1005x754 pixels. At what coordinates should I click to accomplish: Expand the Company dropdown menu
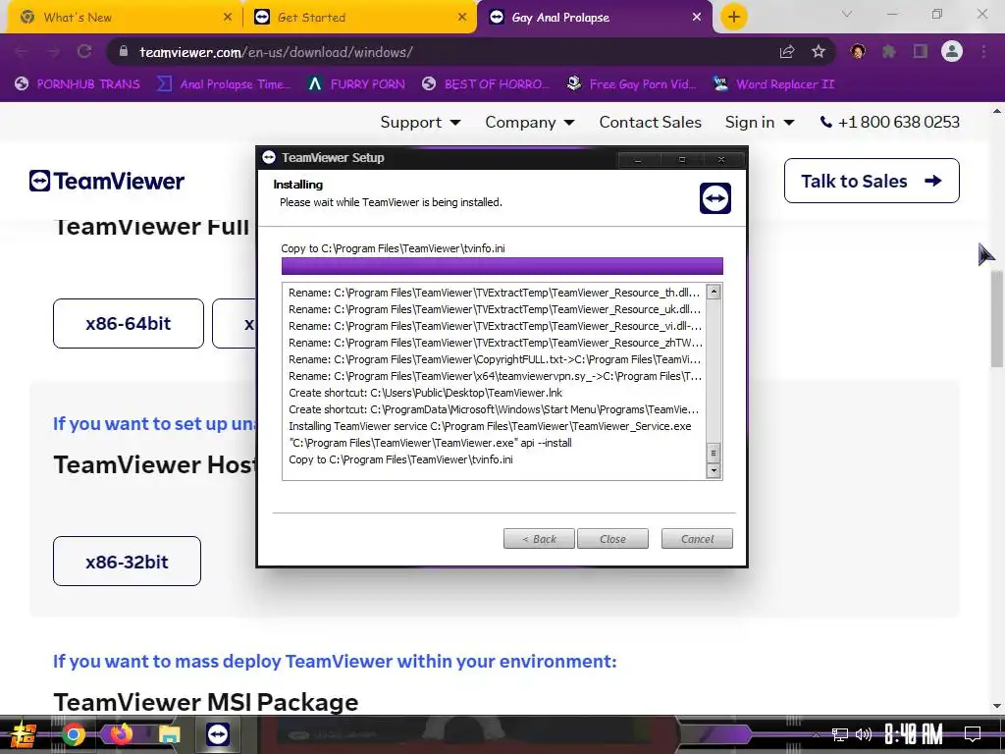point(529,122)
